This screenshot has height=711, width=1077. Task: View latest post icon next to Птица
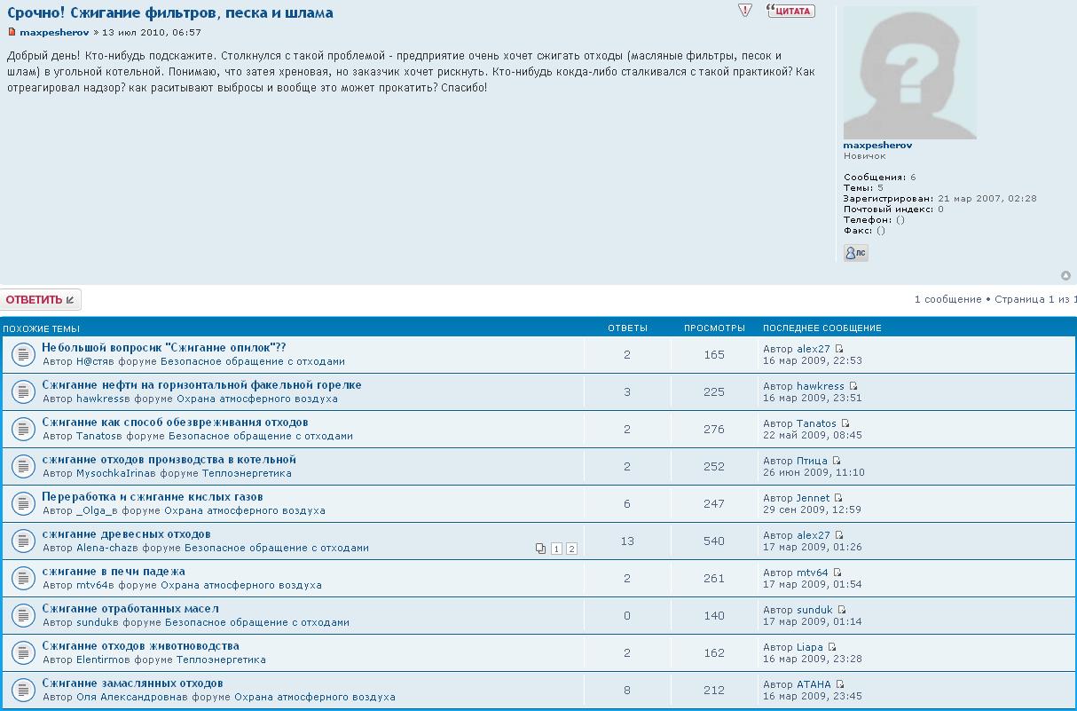tap(837, 461)
